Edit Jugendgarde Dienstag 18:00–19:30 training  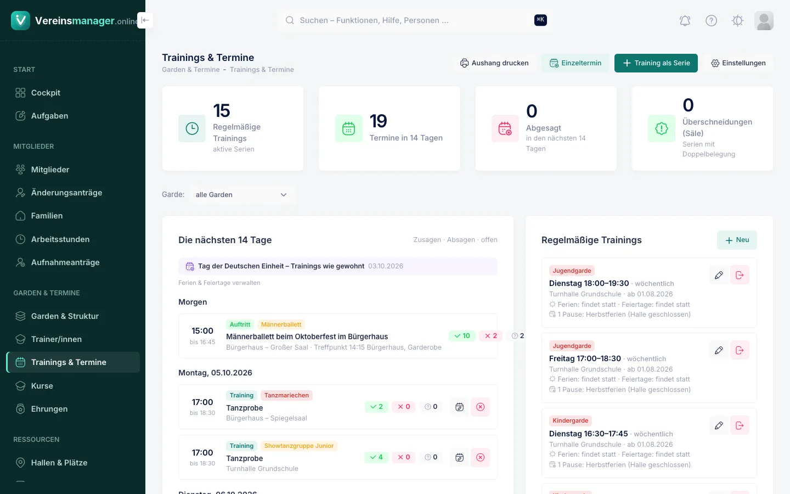coord(719,275)
